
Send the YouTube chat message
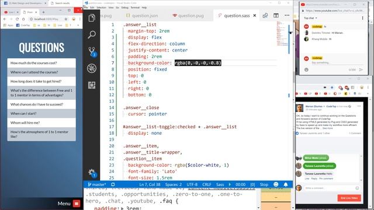pos(361,70)
